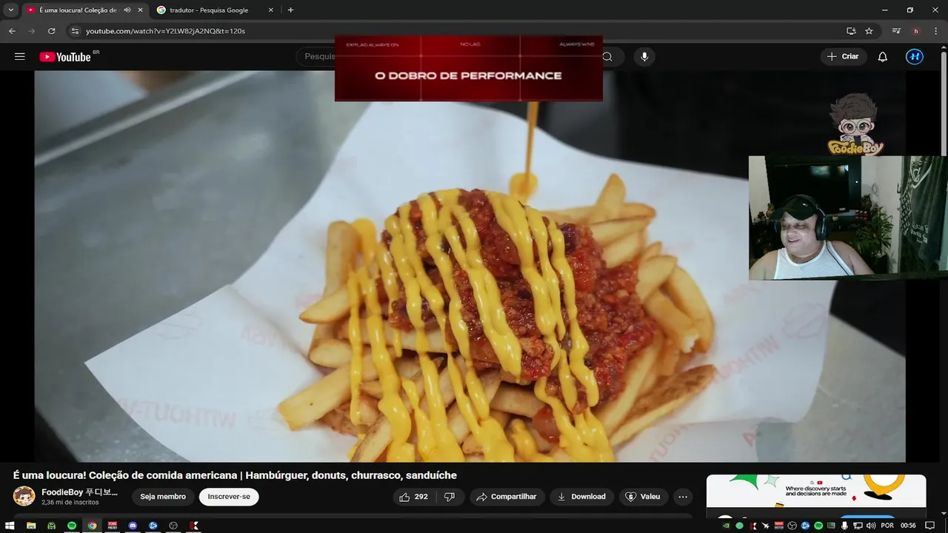Click the Inscrever-se subscribe button
This screenshot has height=533, width=948.
click(x=229, y=497)
